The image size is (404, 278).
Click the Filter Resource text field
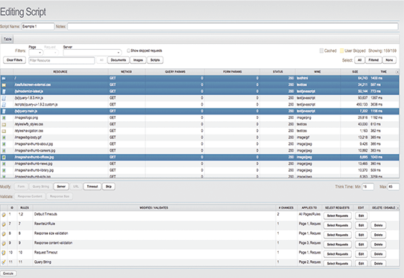coord(62,60)
